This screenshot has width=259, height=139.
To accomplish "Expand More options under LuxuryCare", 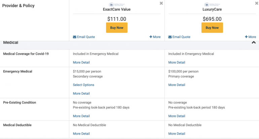I will pos(250,37).
